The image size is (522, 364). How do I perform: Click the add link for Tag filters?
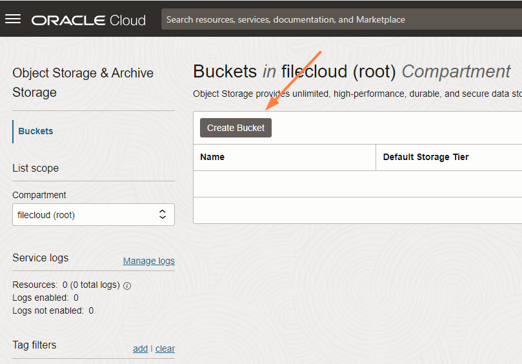(140, 349)
